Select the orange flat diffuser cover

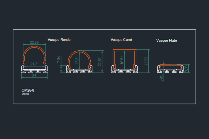171,64
